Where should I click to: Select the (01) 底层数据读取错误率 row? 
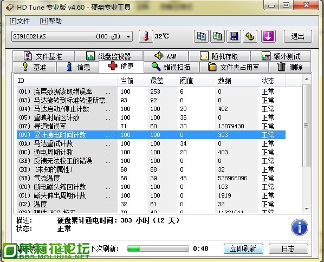click(x=151, y=91)
